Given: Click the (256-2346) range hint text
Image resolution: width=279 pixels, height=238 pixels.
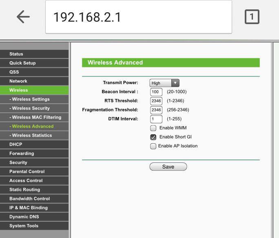Looking at the screenshot, I should (x=178, y=110).
